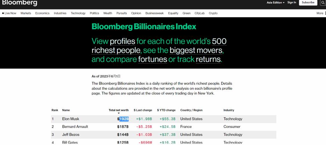
Task: Open the Businessweek section
Action: pos(154,13)
